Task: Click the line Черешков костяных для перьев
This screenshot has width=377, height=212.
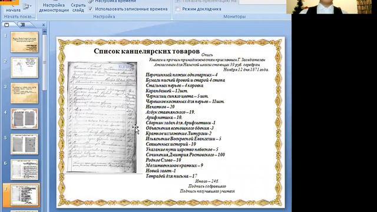Action: [x=185, y=101]
